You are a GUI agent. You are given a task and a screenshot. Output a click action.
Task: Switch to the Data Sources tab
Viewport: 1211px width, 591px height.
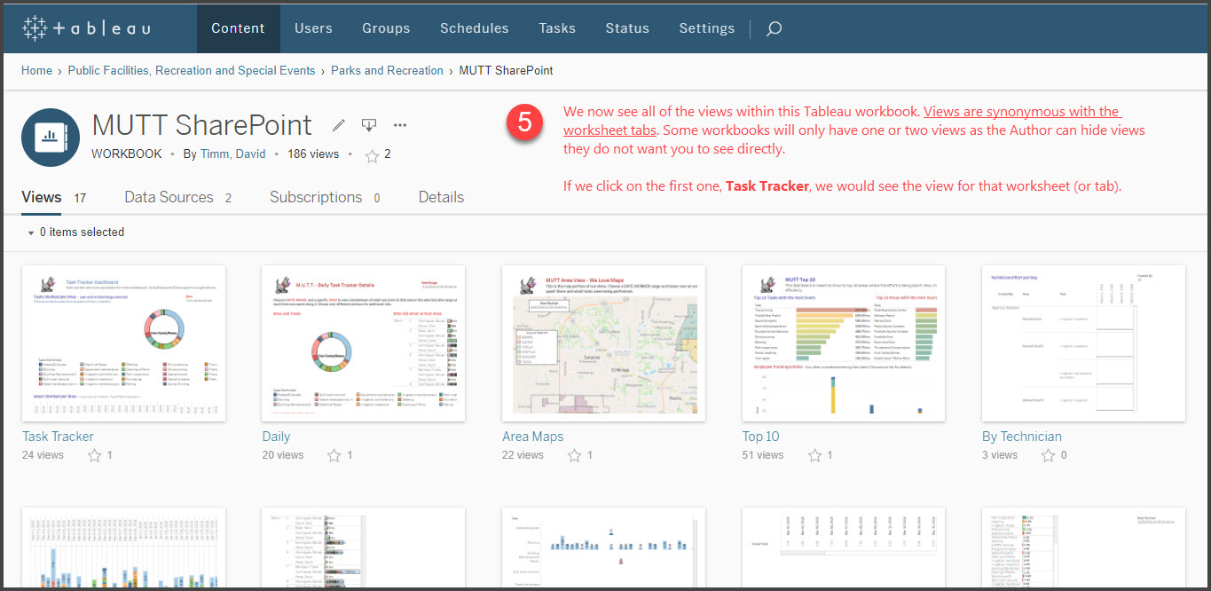tap(169, 197)
